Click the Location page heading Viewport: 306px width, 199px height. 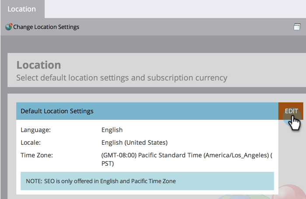click(38, 65)
